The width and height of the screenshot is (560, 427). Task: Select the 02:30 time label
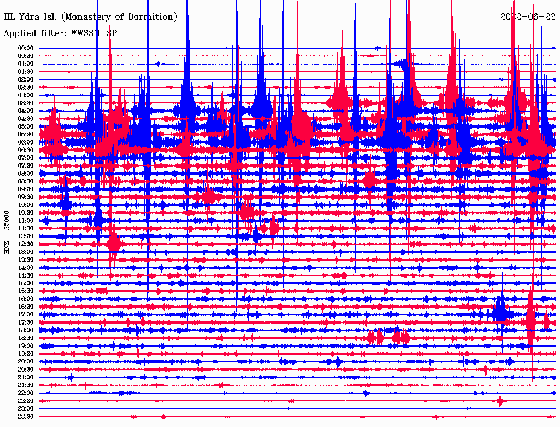coord(26,87)
